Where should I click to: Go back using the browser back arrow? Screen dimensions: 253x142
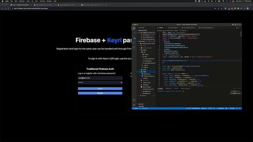2,8
